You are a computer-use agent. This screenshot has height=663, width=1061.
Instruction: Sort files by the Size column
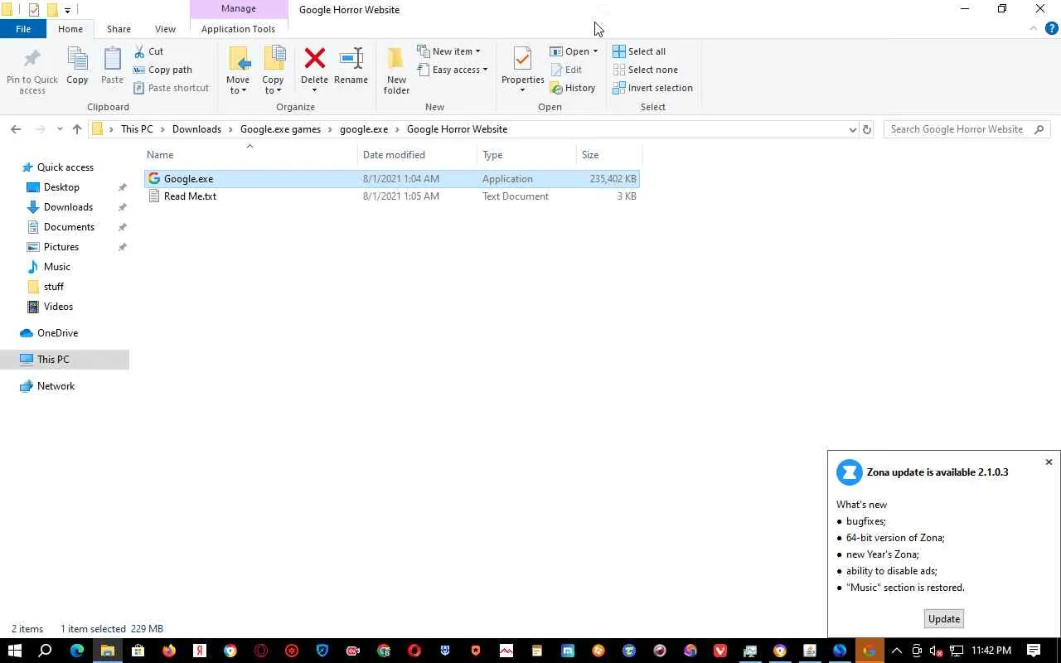pos(590,155)
